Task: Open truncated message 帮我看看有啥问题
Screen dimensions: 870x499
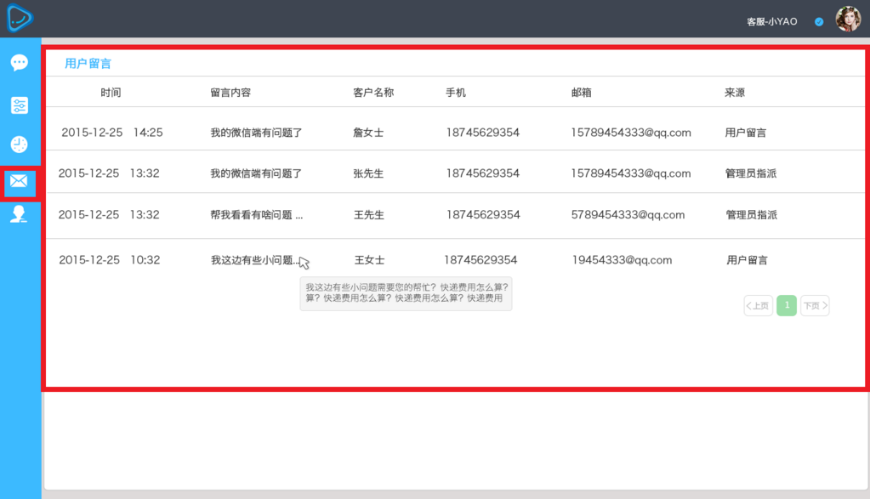Action: (256, 215)
